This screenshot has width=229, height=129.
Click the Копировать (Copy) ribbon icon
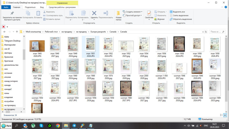[28, 13]
